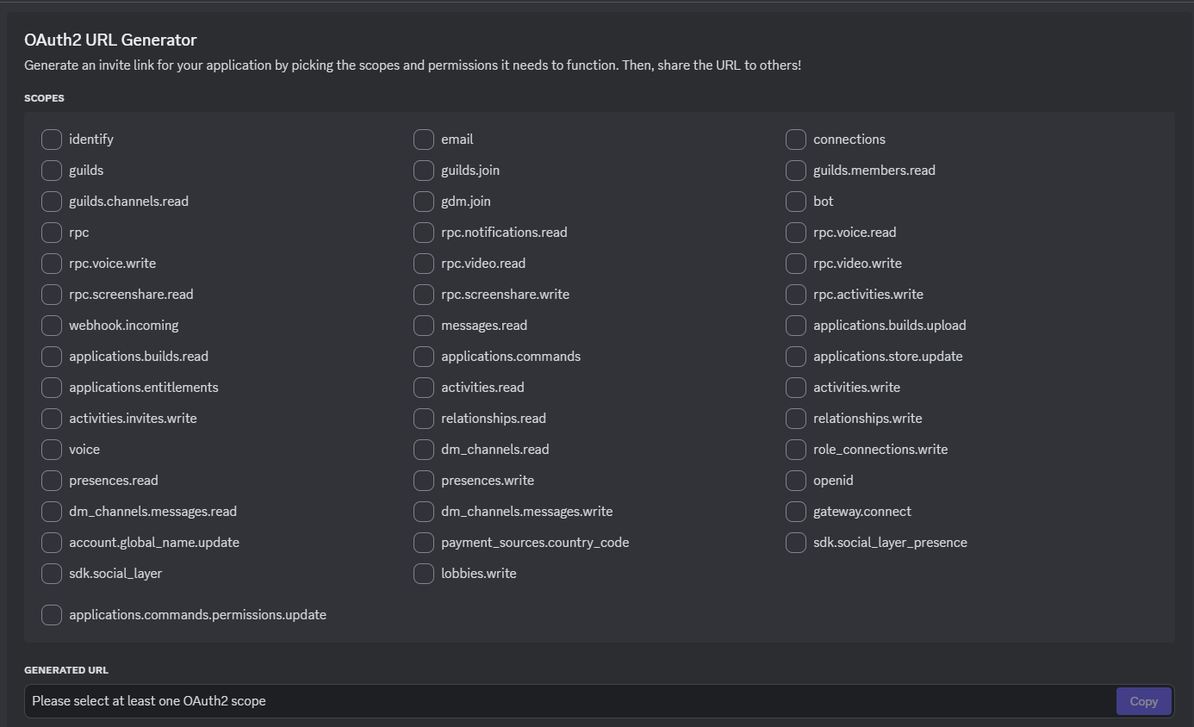This screenshot has height=727, width=1194.
Task: Tick relationships.write checkbox
Action: pyautogui.click(x=796, y=419)
